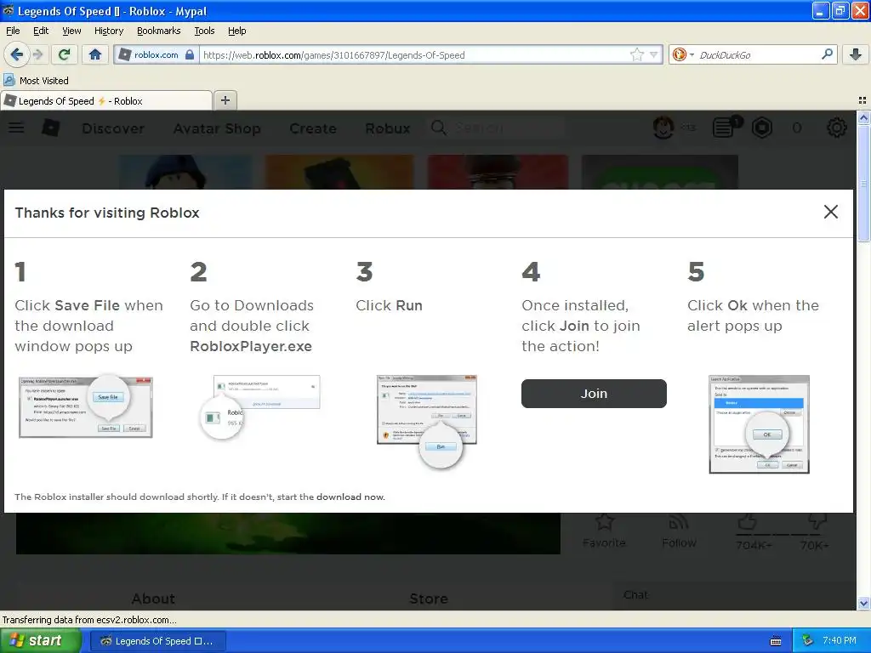
Task: Open the Edit menu
Action: coord(41,31)
